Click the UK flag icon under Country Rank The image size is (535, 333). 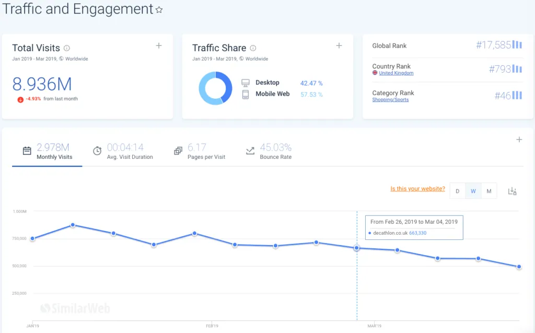(375, 73)
